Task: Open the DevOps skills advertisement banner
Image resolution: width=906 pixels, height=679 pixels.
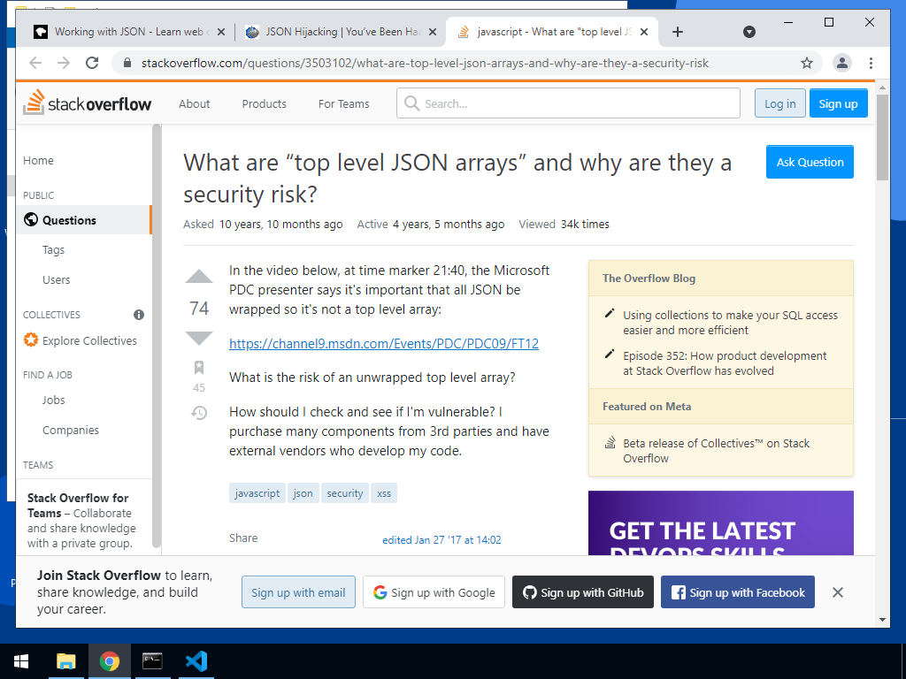Action: 720,523
